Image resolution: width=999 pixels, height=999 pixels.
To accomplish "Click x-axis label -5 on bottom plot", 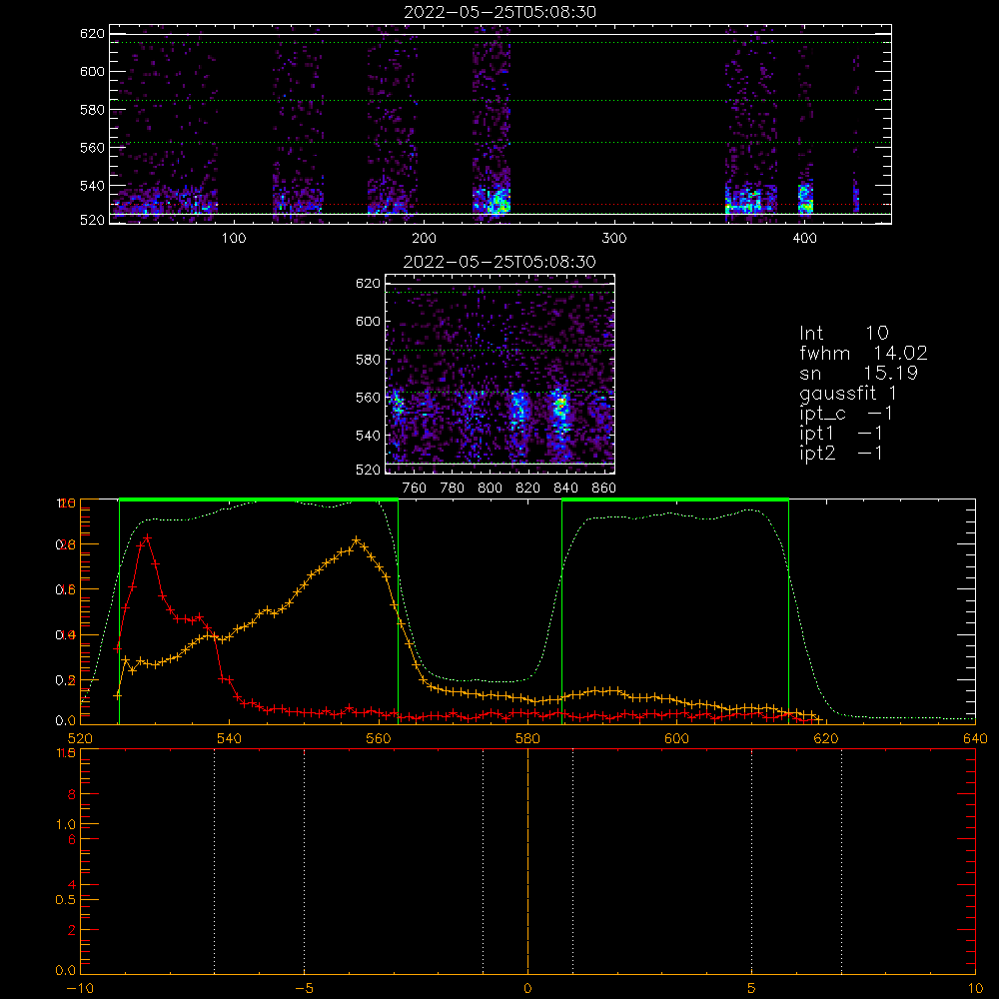I will pos(305,988).
